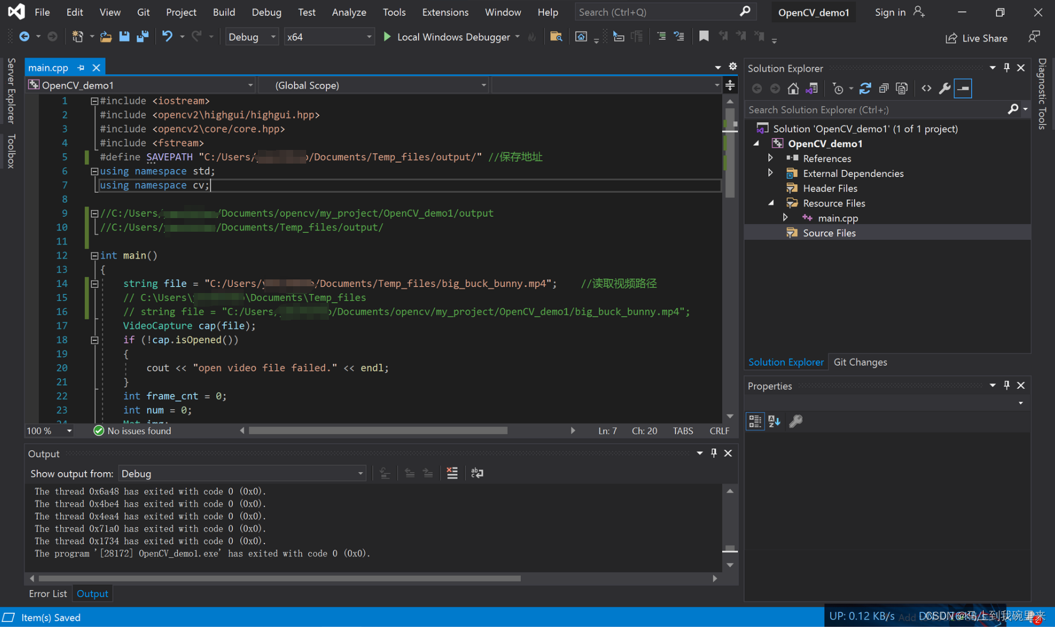Click the Pending Changes Filter clock icon
1055x627 pixels.
coord(837,89)
